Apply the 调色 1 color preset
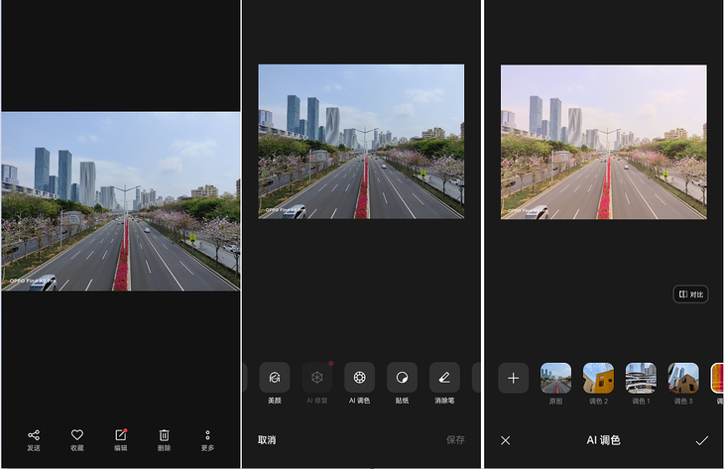Image resolution: width=724 pixels, height=469 pixels. [x=641, y=378]
